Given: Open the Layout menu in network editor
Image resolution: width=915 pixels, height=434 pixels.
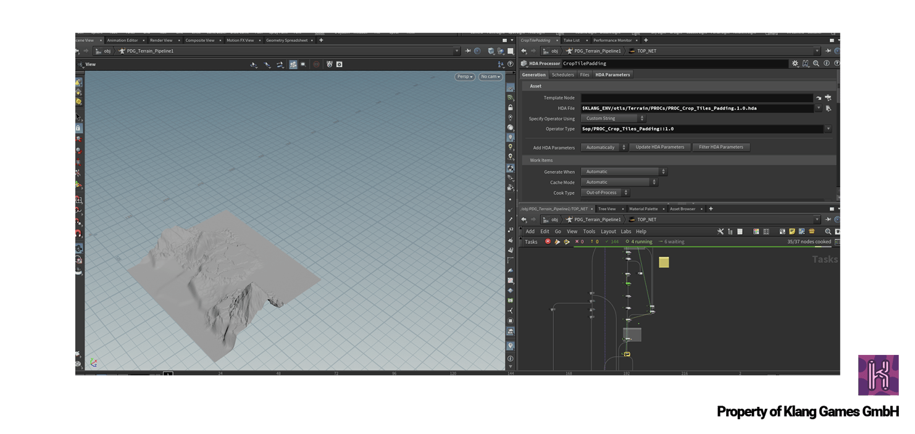Looking at the screenshot, I should click(x=608, y=232).
